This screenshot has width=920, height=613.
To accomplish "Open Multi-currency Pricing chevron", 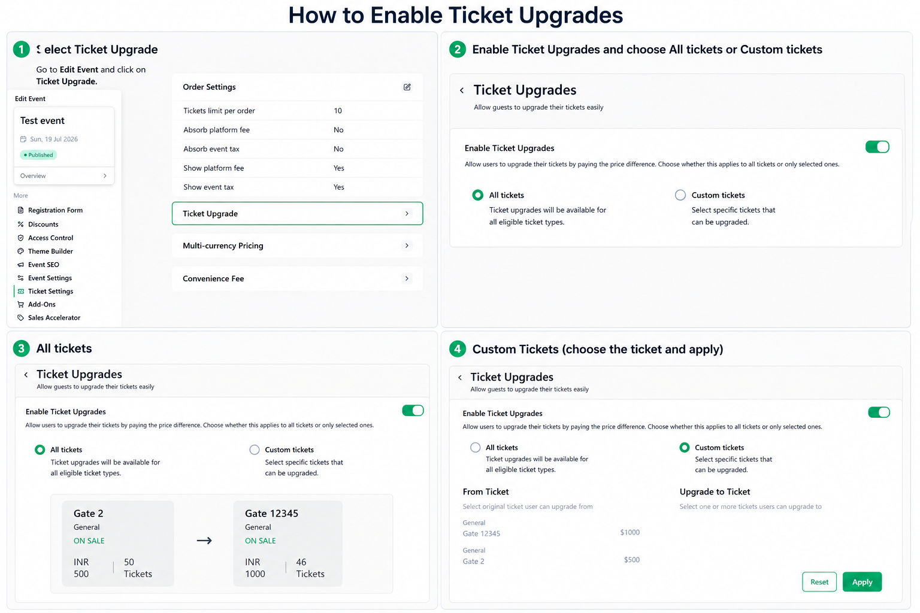I will pos(407,245).
